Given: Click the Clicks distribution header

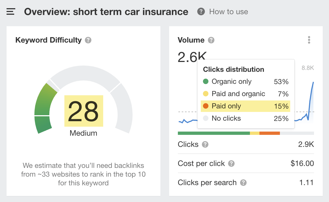Looking at the screenshot, I should tap(233, 69).
